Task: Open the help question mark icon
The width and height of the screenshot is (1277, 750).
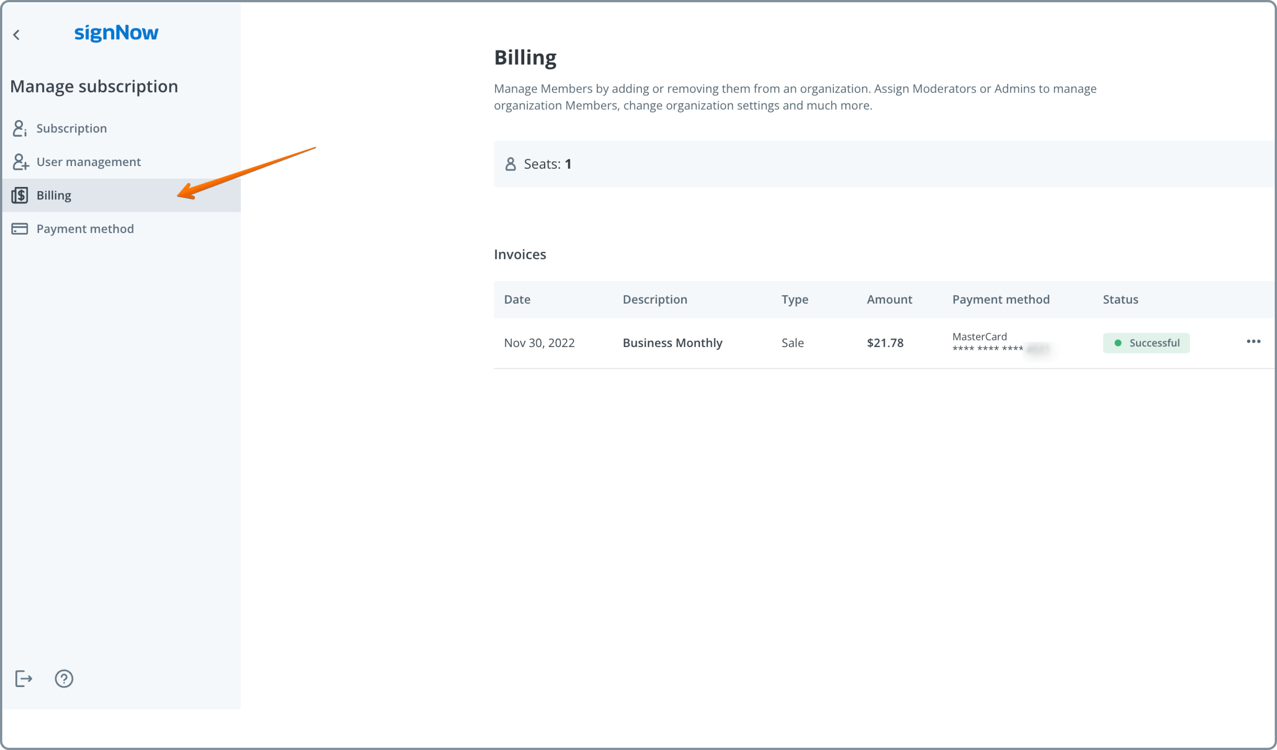Action: point(64,678)
